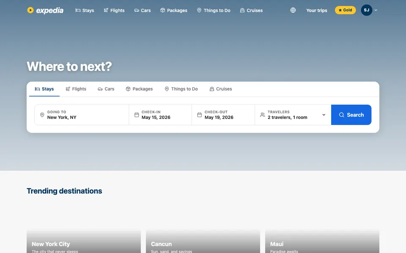Click the globe language icon
Image resolution: width=406 pixels, height=253 pixels.
pos(293,10)
